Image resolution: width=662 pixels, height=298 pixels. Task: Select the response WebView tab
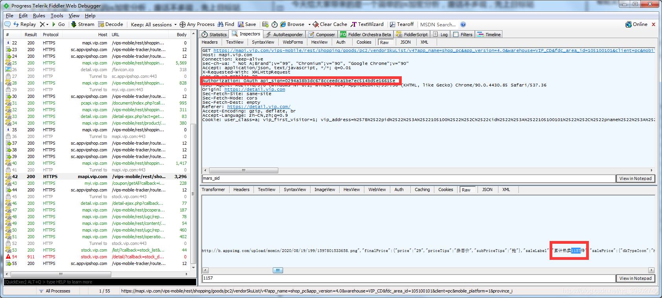[377, 189]
